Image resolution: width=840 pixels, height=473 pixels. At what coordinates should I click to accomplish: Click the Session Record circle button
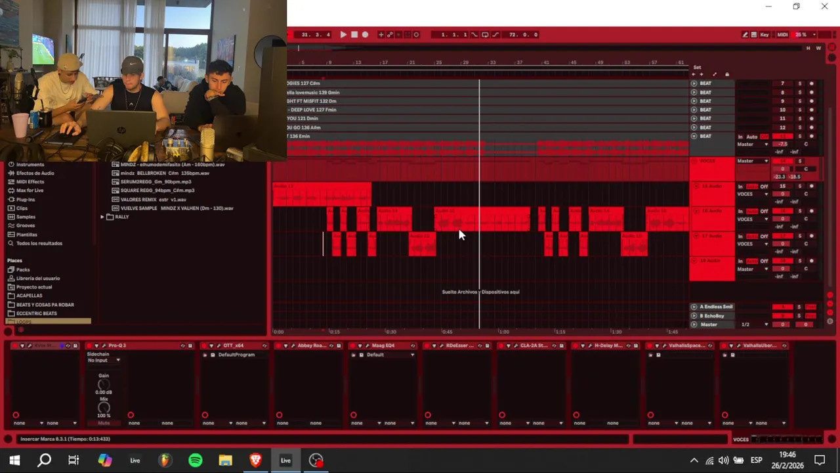click(x=416, y=35)
